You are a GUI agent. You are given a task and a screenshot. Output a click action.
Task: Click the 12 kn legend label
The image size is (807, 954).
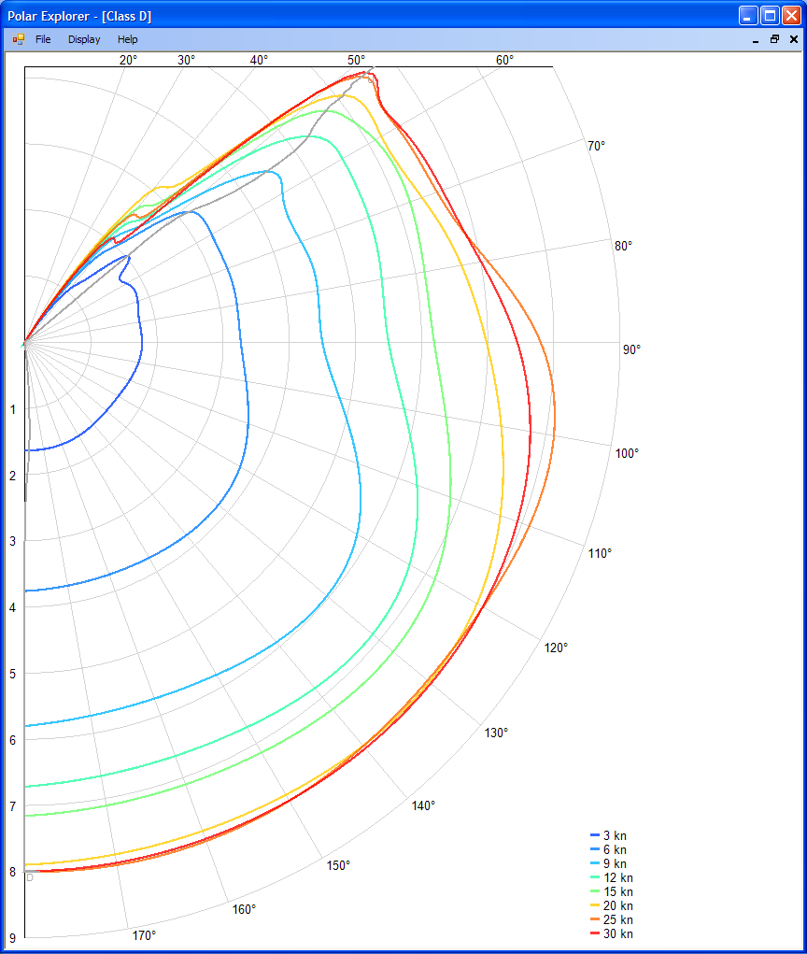click(x=618, y=877)
